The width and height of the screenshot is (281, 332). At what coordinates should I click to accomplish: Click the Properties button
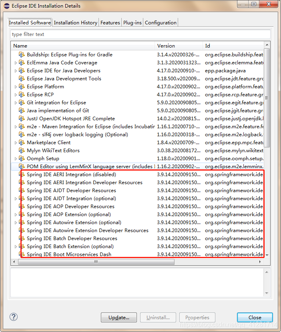point(197,317)
